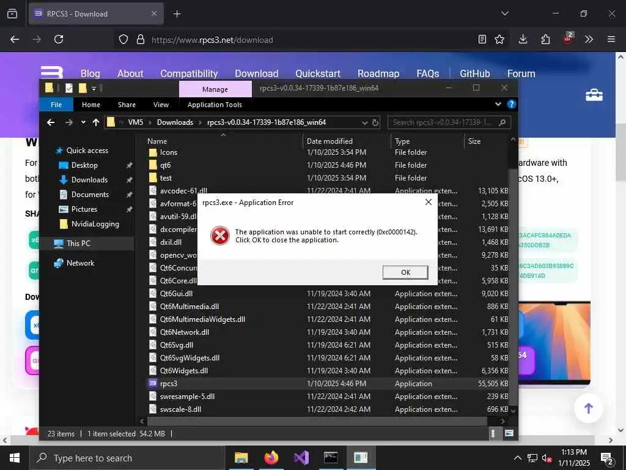
Task: Open the uBlock Origin extension icon
Action: [x=568, y=39]
